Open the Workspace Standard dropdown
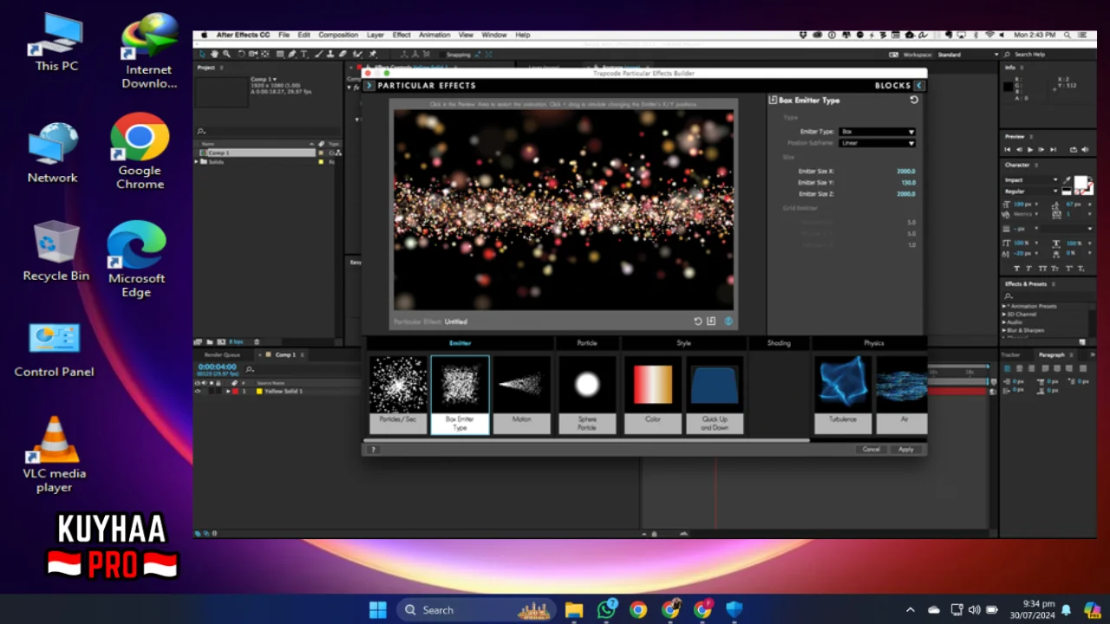 pos(968,55)
